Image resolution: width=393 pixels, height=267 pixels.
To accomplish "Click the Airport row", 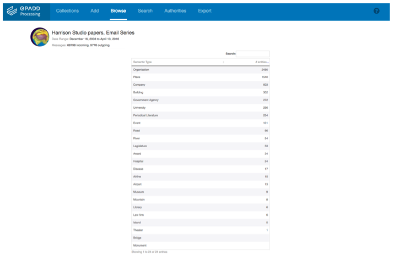I will coord(201,185).
